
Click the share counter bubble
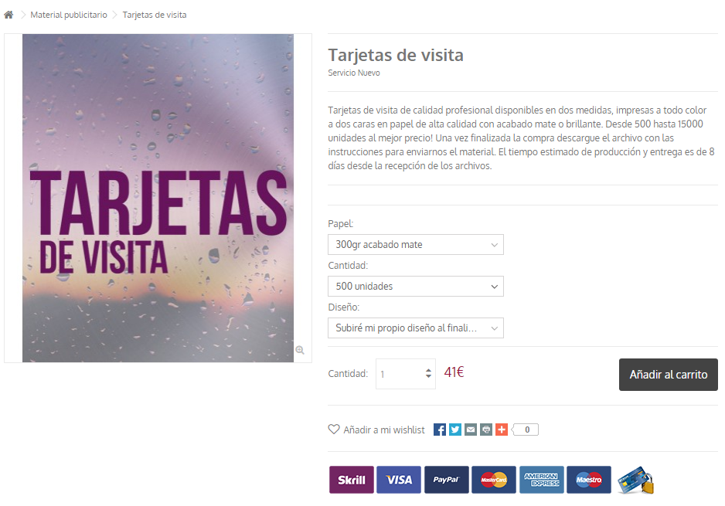click(526, 430)
